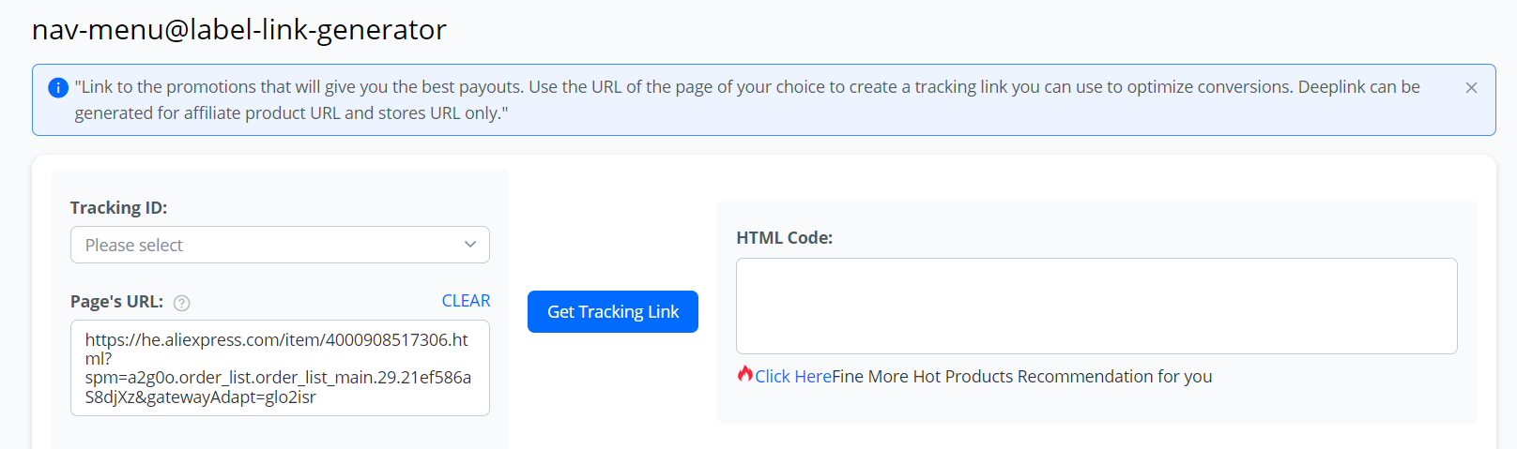The width and height of the screenshot is (1517, 449).
Task: Click the nav-menu@label-link-generator page heading
Action: pyautogui.click(x=239, y=30)
